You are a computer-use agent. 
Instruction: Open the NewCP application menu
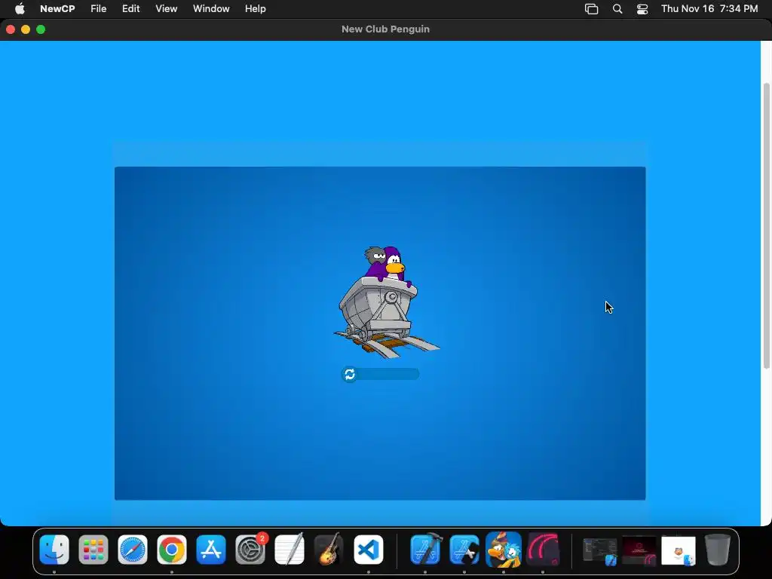pos(57,9)
